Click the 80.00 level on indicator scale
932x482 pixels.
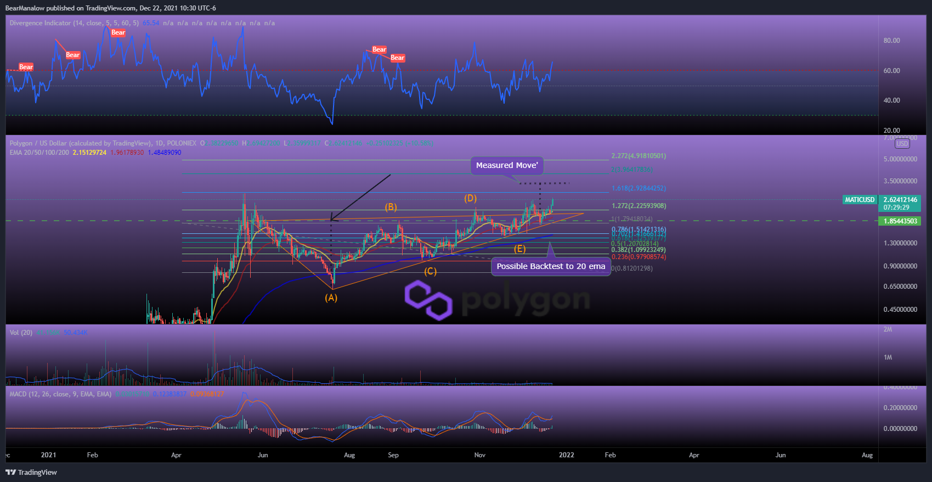pyautogui.click(x=892, y=41)
